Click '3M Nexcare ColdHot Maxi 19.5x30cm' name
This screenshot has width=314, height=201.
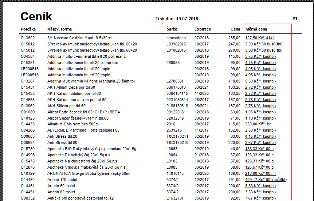80,38
